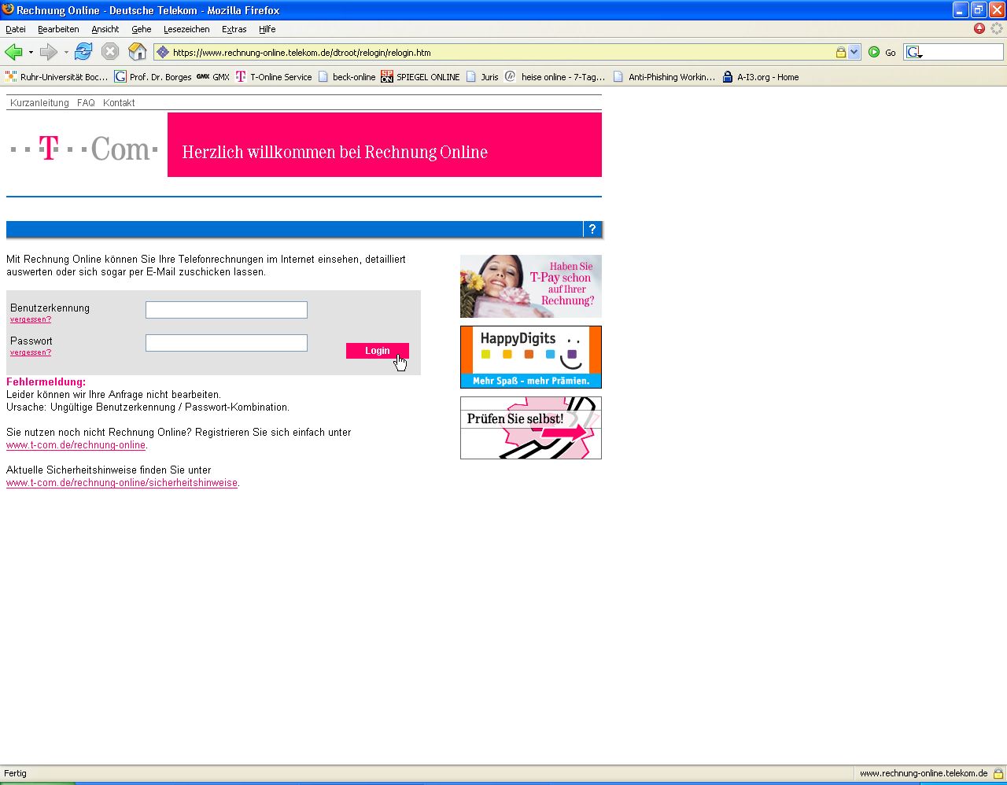This screenshot has width=1007, height=785.
Task: Open the Prof. Dr. Borges bookmark
Action: click(x=153, y=77)
